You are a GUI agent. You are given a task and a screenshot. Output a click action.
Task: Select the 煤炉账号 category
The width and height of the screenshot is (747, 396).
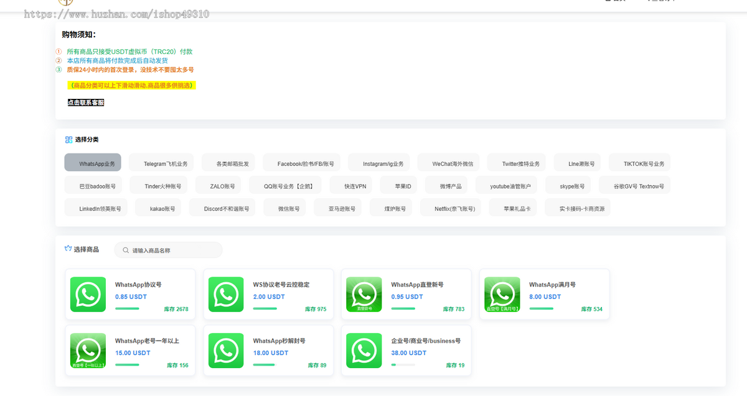[x=391, y=208]
